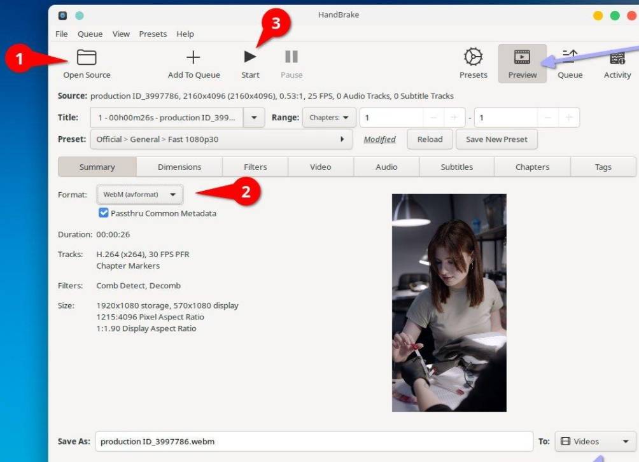This screenshot has width=639, height=462.
Task: Open the Format dropdown showing WebM
Action: 139,194
